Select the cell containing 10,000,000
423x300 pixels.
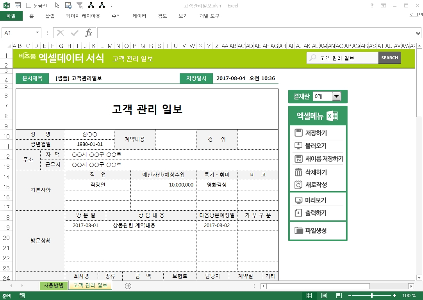tap(164, 185)
